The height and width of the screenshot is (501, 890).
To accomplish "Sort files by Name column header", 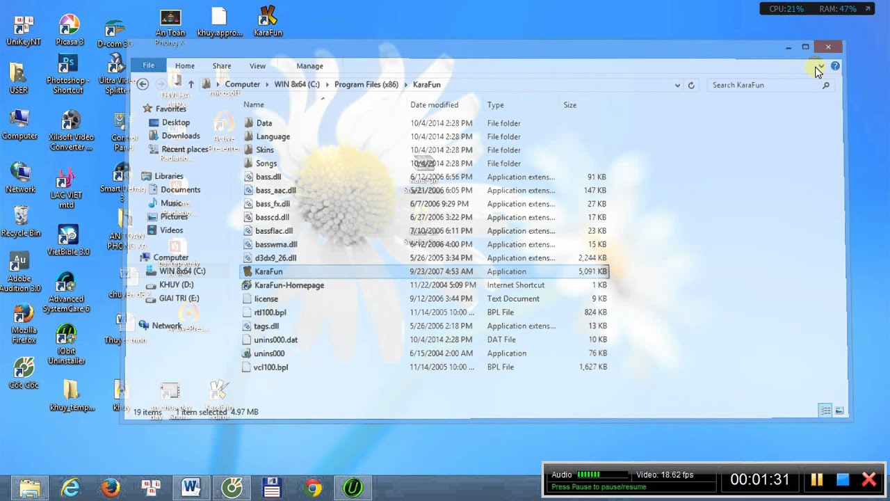I will pos(254,105).
